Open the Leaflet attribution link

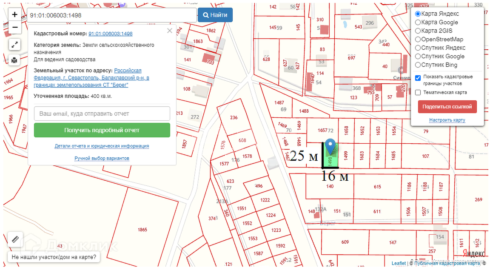coord(399,263)
